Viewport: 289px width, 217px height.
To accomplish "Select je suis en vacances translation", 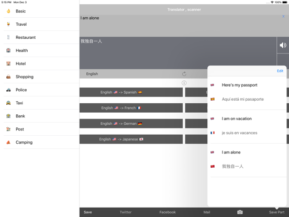I will 239,133.
